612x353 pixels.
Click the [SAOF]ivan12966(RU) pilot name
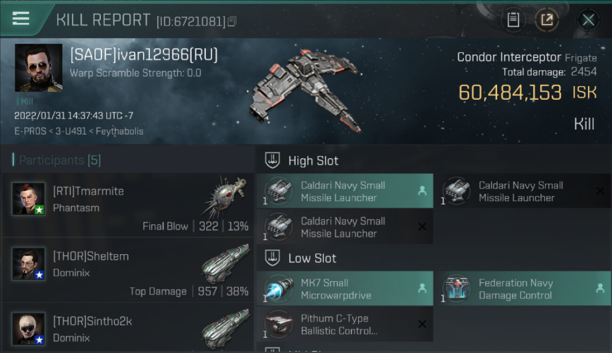[x=144, y=56]
